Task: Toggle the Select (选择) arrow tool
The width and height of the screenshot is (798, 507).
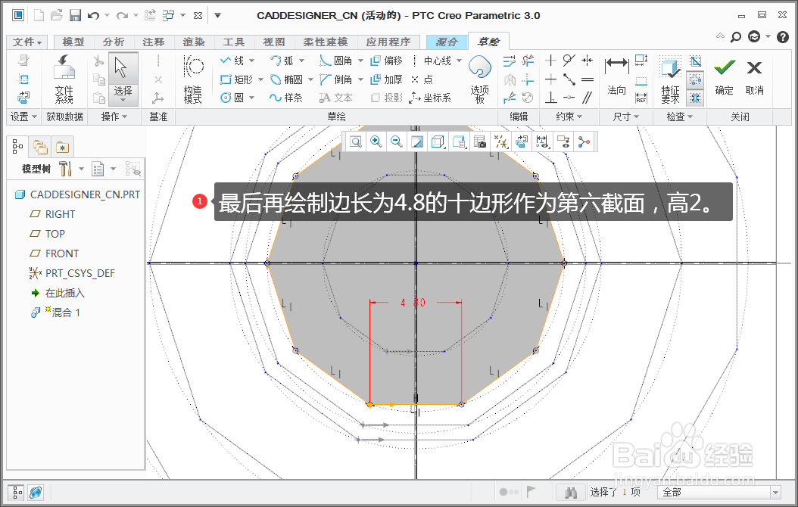Action: 123,79
